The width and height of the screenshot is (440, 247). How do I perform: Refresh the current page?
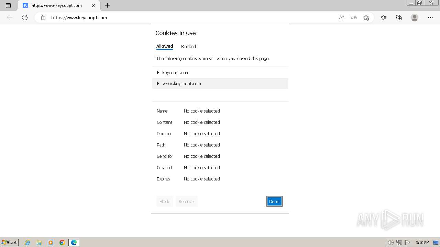pyautogui.click(x=25, y=17)
